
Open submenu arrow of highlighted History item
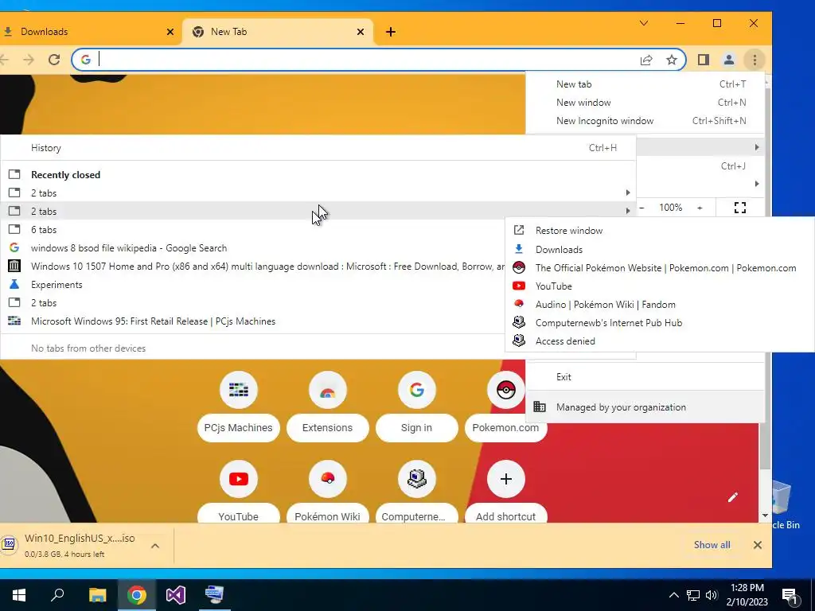pos(756,147)
